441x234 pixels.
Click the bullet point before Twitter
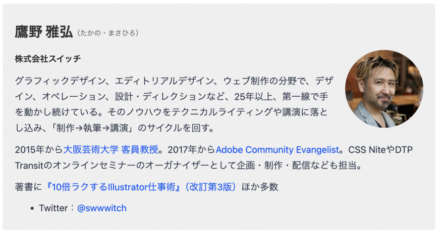32,208
